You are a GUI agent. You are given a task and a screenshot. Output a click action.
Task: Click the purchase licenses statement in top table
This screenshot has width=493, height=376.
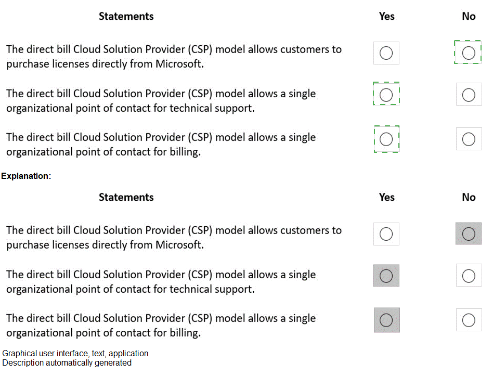[174, 57]
